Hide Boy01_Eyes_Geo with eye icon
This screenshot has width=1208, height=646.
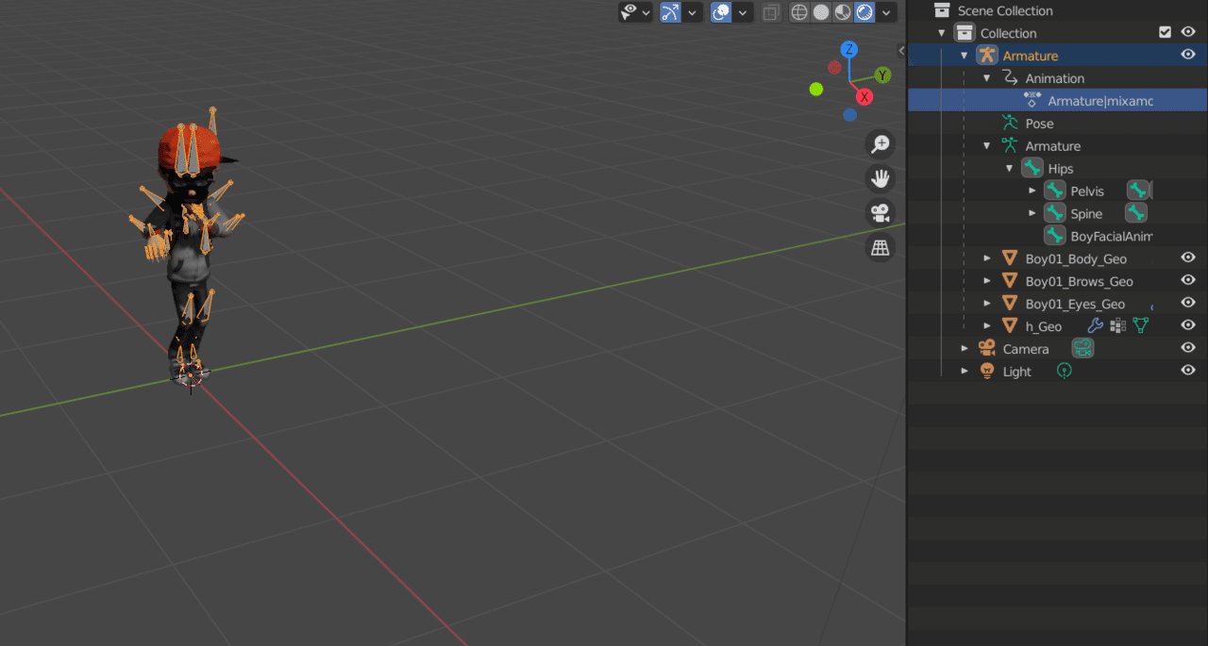click(x=1188, y=303)
